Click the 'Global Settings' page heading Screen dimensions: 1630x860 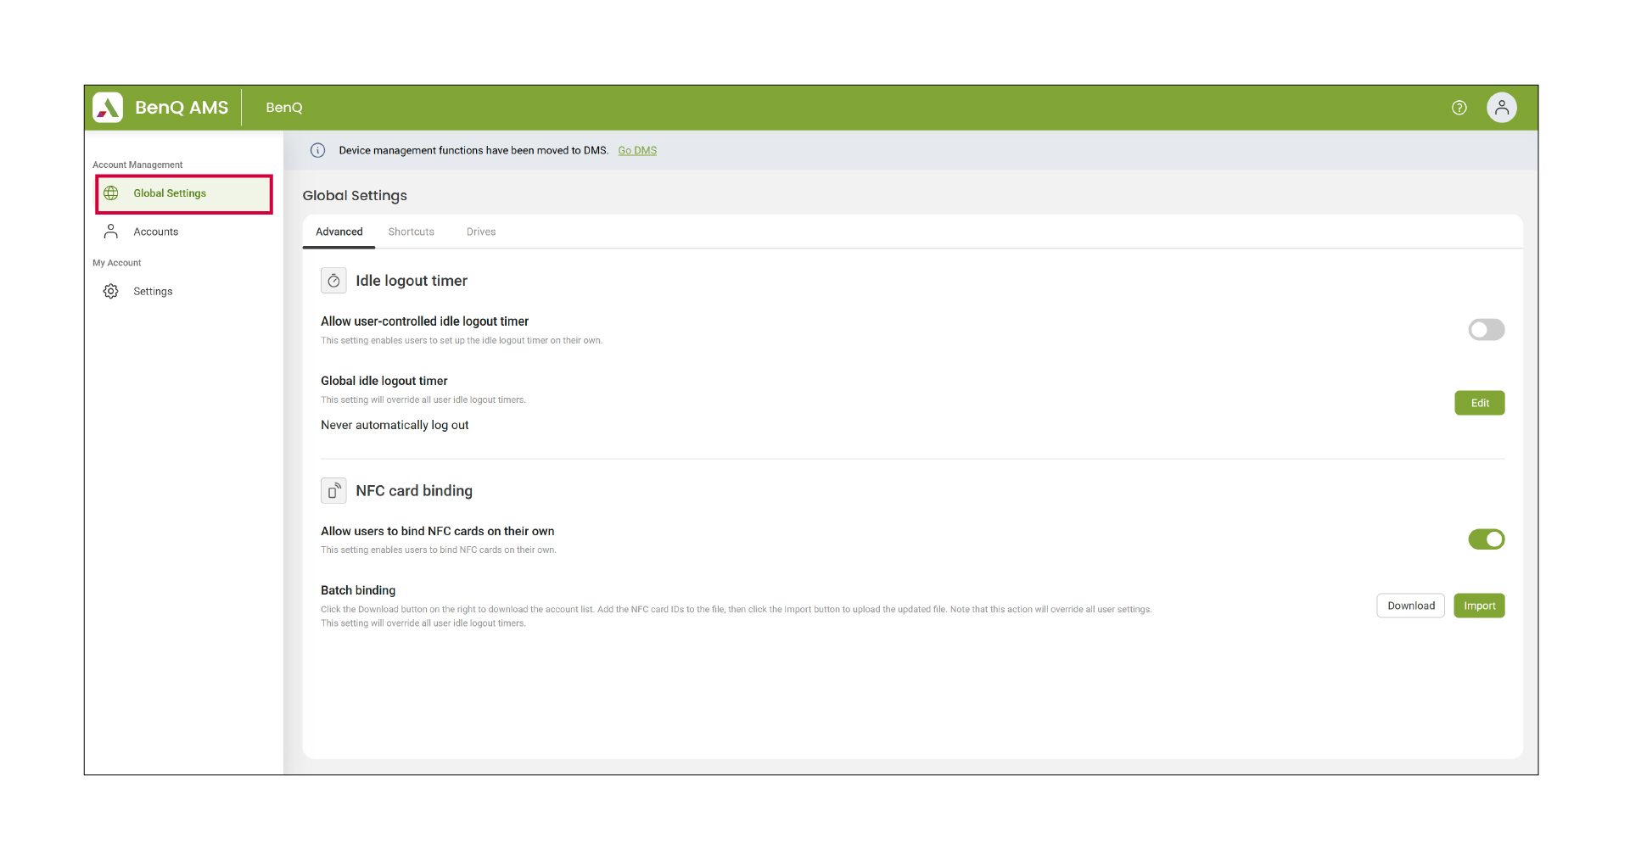(x=355, y=196)
